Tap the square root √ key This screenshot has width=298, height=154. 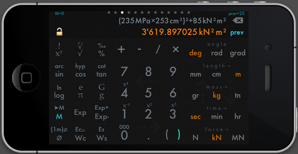pos(80,54)
